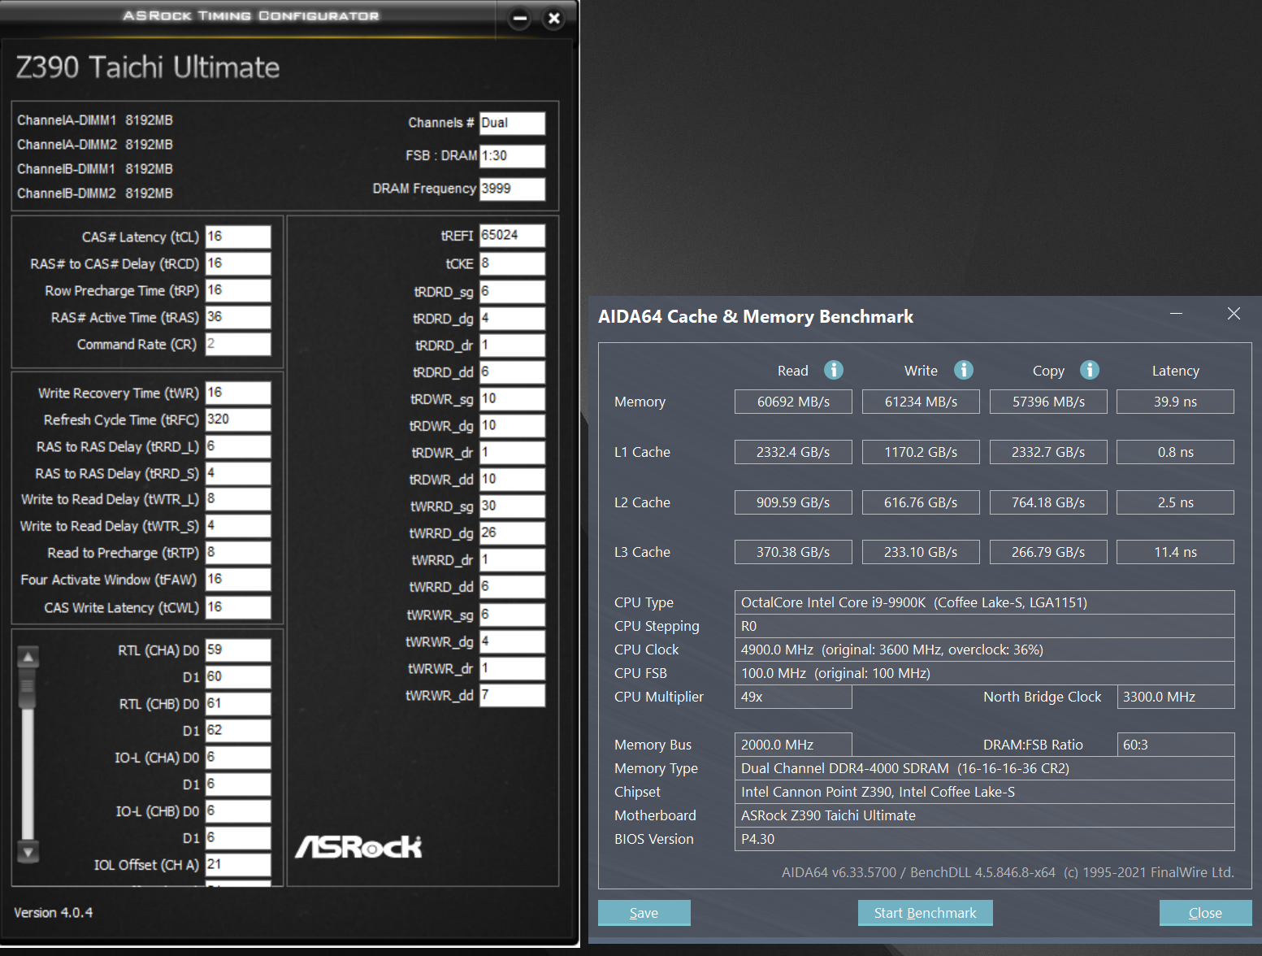This screenshot has height=956, width=1262.
Task: Click the info icon next to Write
Action: [964, 370]
